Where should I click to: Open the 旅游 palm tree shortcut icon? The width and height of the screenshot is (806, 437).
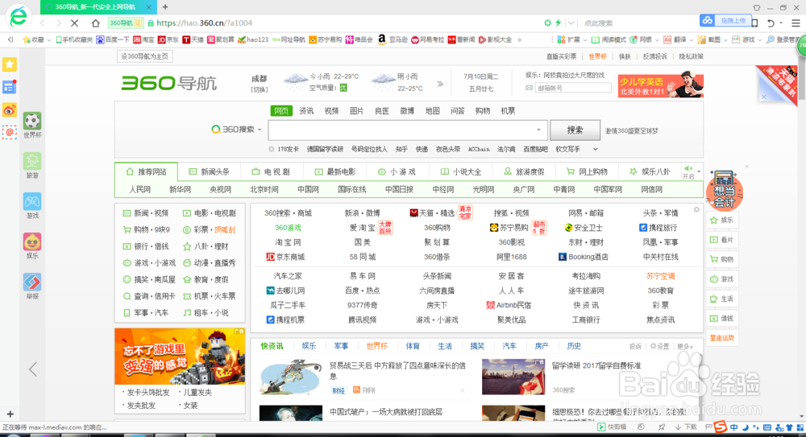click(32, 161)
